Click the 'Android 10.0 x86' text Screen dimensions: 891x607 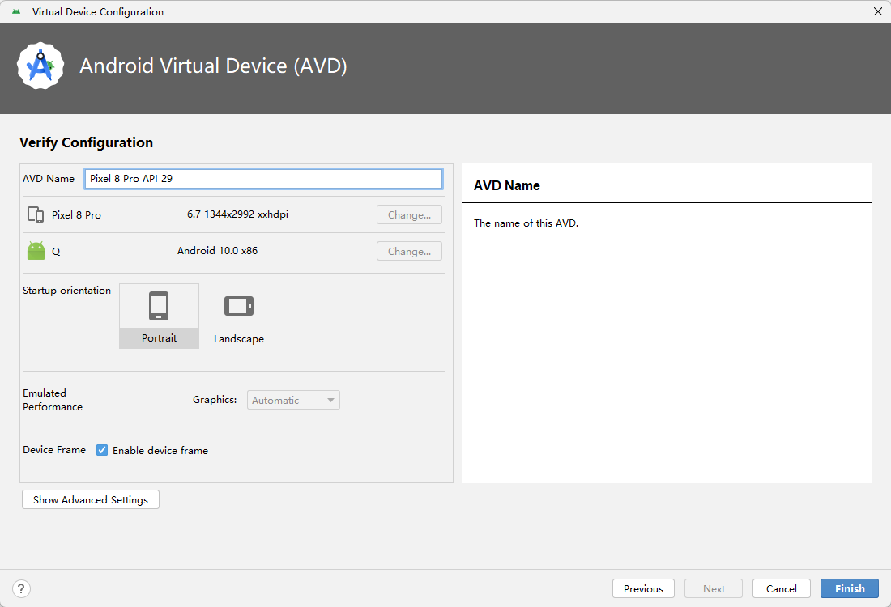click(x=217, y=251)
